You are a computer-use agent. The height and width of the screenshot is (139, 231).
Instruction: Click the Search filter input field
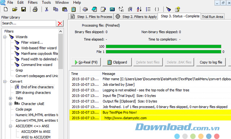pyautogui.click(x=29, y=23)
